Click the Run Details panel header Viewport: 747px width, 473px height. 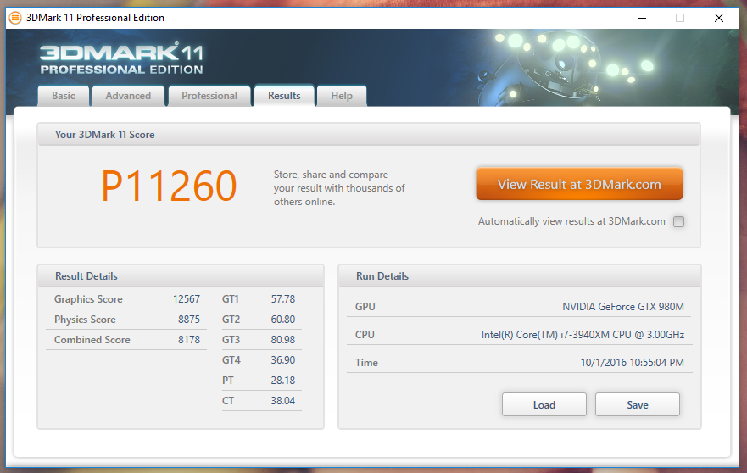[520, 276]
